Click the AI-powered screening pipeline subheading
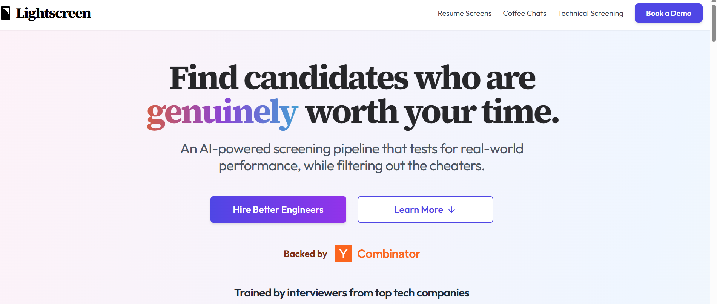This screenshot has height=304, width=717. pyautogui.click(x=352, y=149)
